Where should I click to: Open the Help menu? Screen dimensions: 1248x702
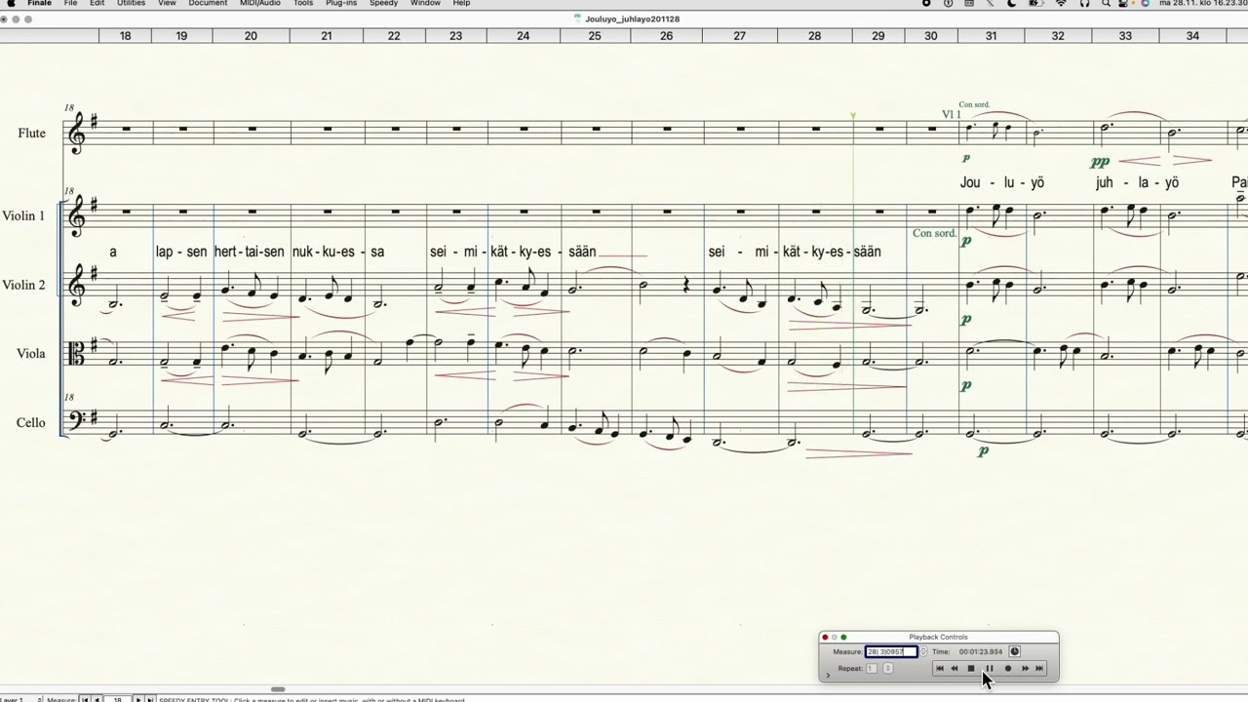click(461, 4)
